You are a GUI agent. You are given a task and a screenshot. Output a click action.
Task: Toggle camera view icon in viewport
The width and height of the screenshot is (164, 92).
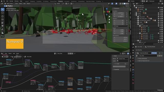pos(109,22)
